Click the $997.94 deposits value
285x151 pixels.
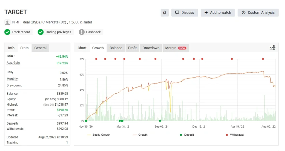(x=62, y=123)
